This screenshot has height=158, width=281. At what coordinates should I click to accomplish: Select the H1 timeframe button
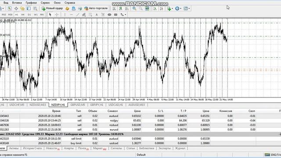click(x=17, y=14)
